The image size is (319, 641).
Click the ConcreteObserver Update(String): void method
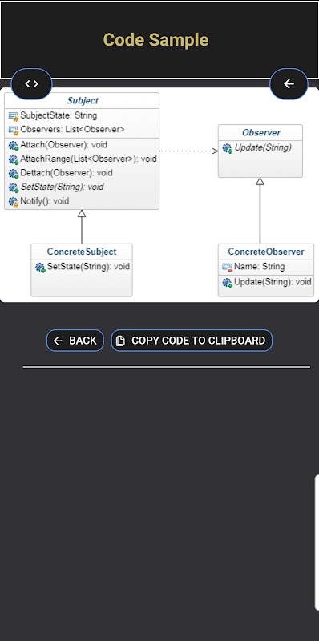273,282
